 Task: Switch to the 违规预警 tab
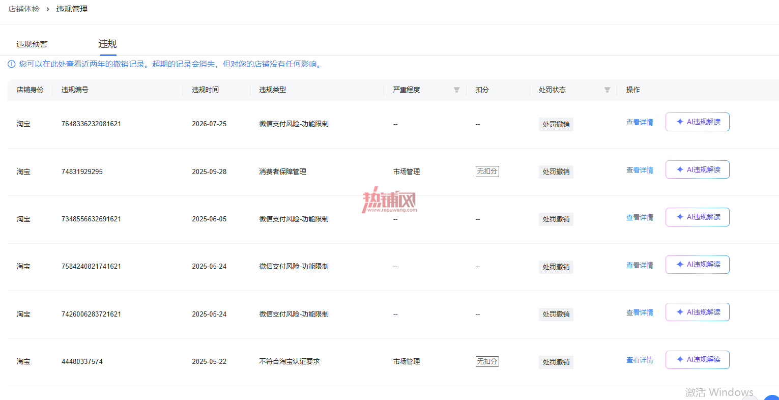(32, 44)
